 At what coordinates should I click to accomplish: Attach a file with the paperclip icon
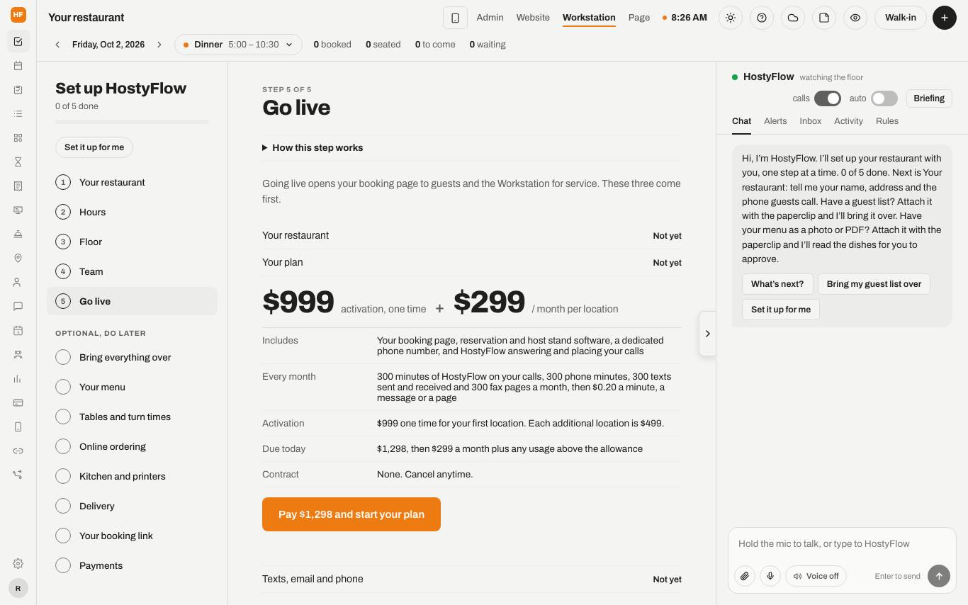pos(745,576)
